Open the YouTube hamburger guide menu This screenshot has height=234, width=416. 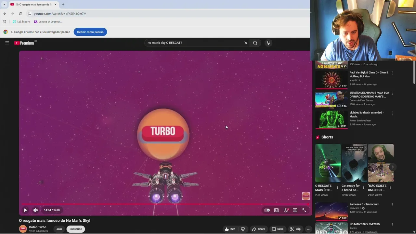[7, 43]
